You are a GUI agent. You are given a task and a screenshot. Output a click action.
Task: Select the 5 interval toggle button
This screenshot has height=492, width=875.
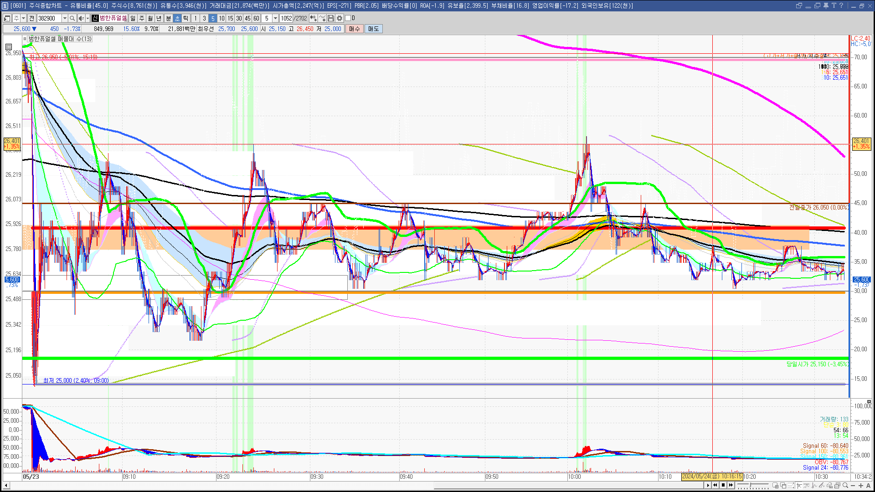point(213,18)
